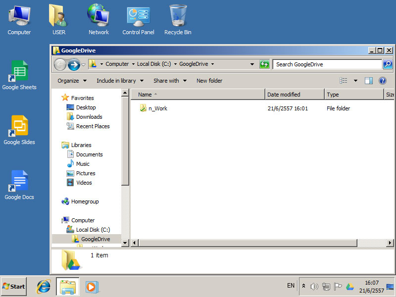Click the New folder button
The width and height of the screenshot is (396, 297).
(209, 81)
